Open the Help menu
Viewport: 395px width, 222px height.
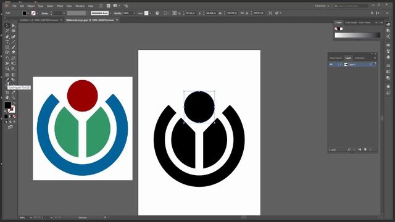pyautogui.click(x=91, y=6)
